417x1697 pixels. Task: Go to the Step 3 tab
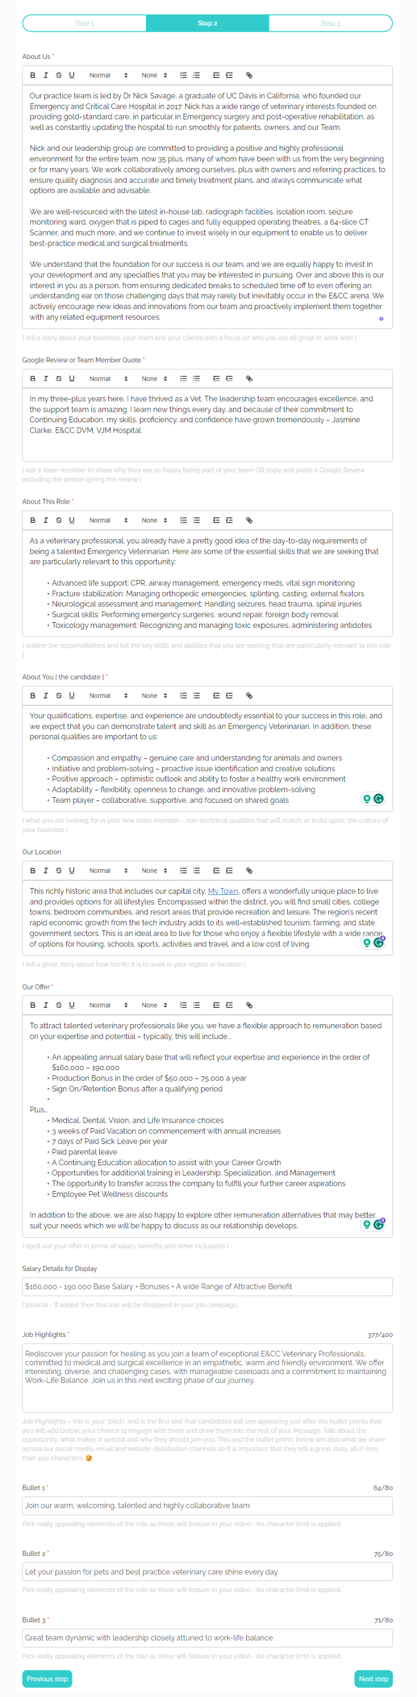[330, 23]
